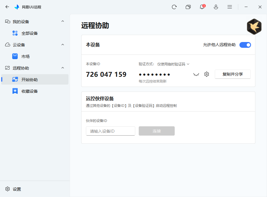
Task: Open the hamburger main menu
Action: point(230,7)
